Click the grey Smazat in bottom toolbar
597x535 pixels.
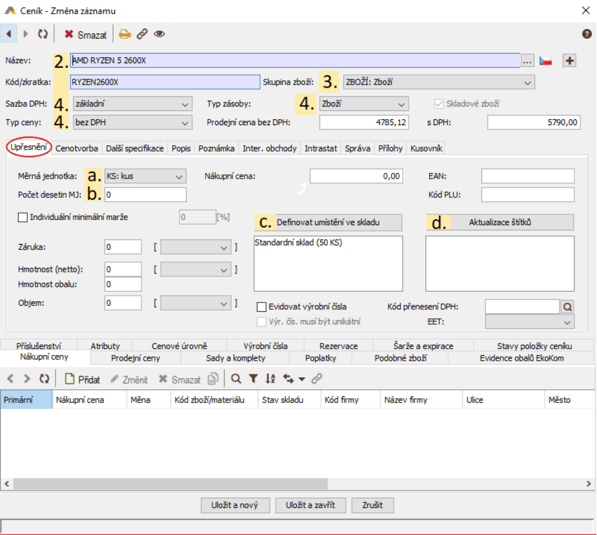179,379
